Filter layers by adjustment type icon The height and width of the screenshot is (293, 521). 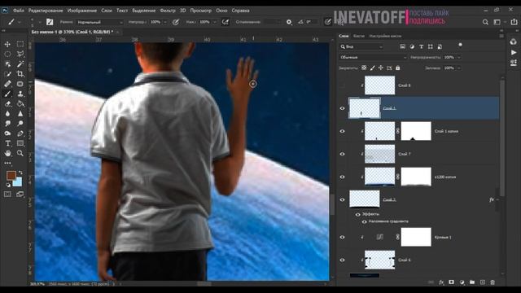[x=412, y=46]
